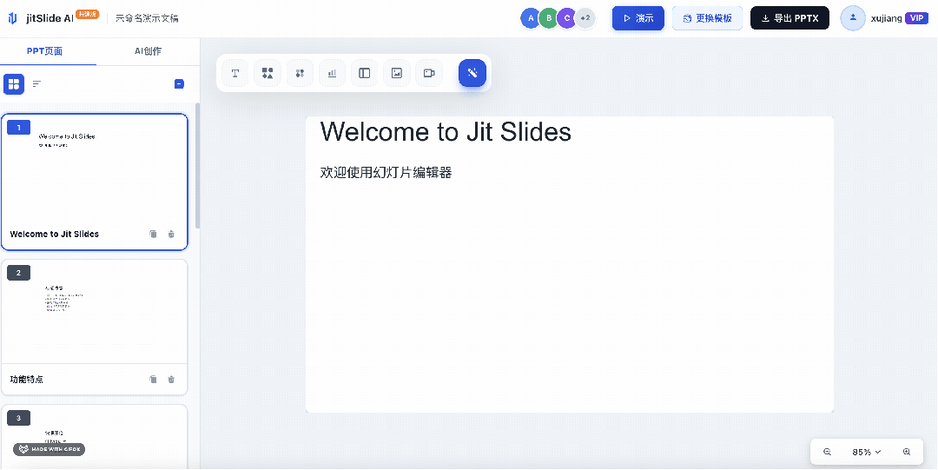Select slide 3 thumbnail

[95, 437]
